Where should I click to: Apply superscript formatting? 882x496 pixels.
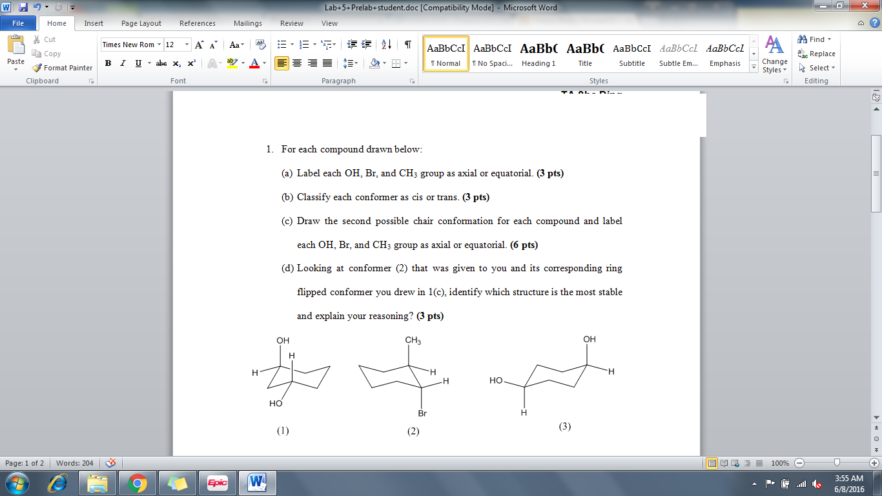click(x=190, y=63)
